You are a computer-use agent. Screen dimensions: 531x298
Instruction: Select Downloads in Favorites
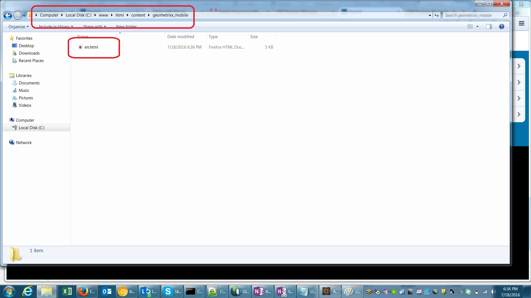point(29,53)
